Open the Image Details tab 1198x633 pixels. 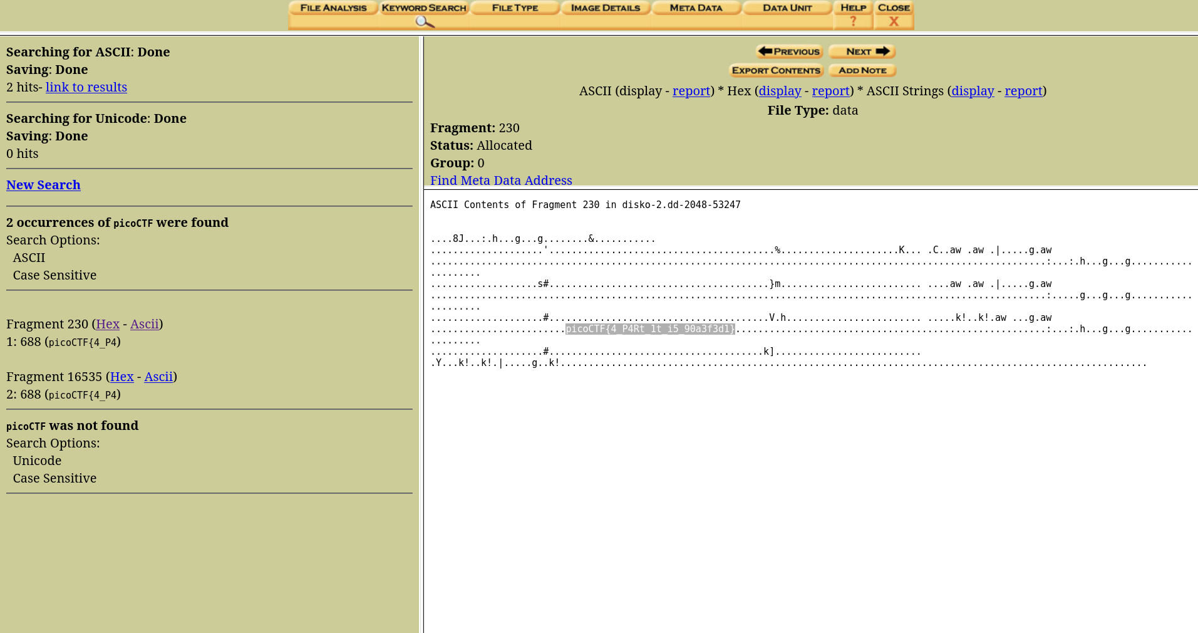pos(605,8)
